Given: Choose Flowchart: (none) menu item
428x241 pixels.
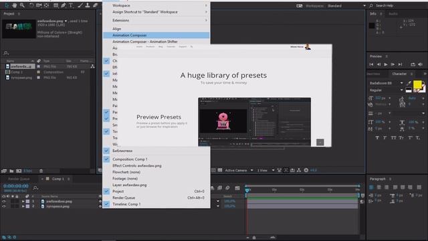Looking at the screenshot, I should point(156,172).
